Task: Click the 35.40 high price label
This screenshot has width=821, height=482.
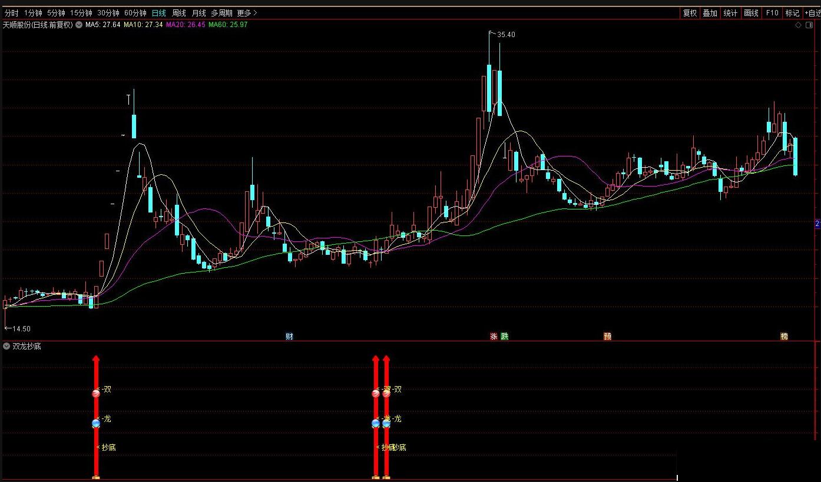Action: coord(506,35)
